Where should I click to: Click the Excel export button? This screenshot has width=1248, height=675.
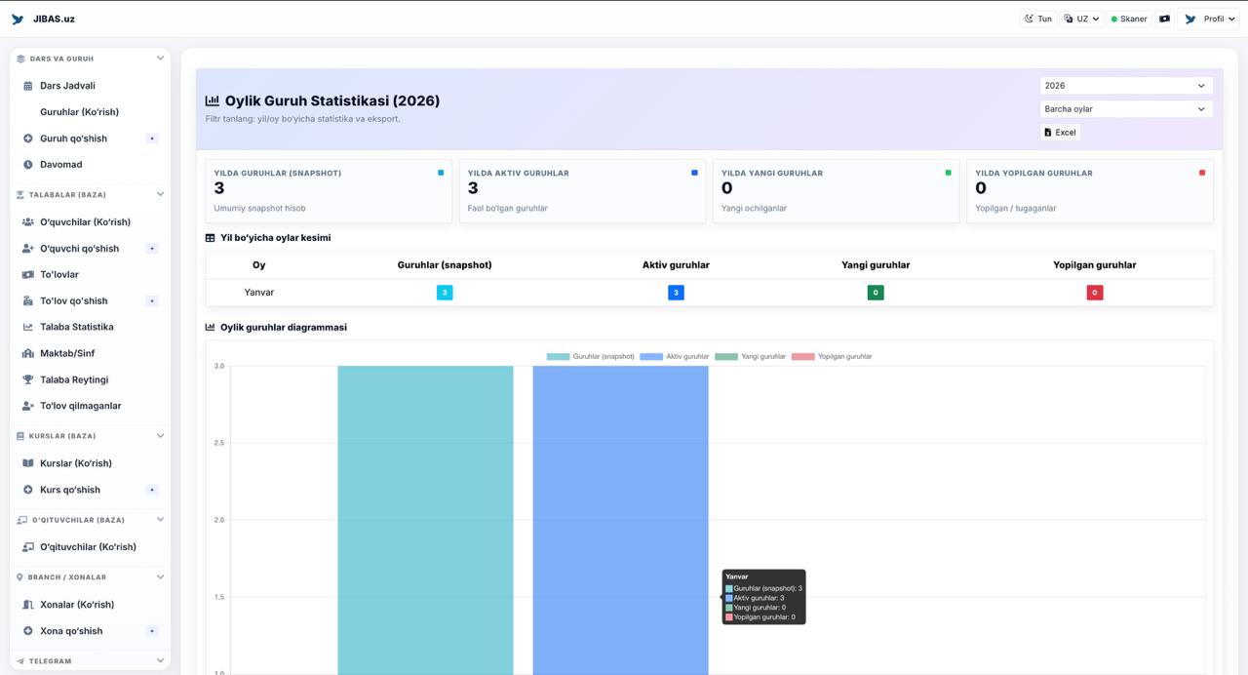[1060, 133]
